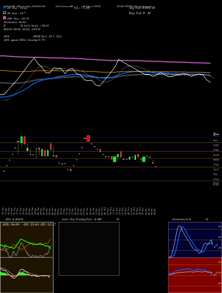Click the white 50 Day legend swatch

coord(4,13)
